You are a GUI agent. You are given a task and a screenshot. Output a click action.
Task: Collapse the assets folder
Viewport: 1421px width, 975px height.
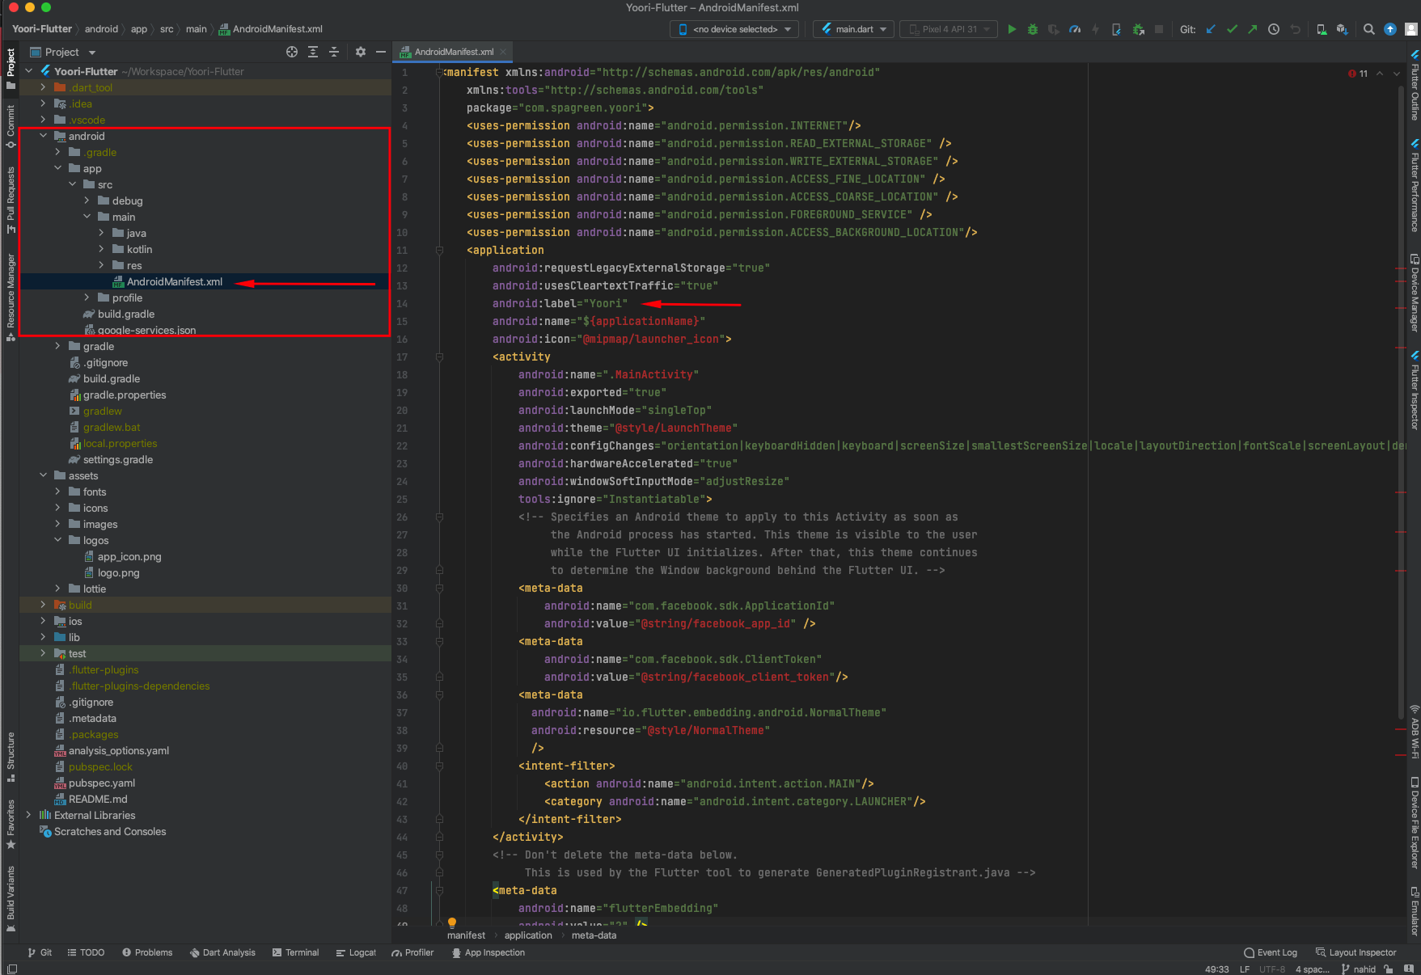(x=43, y=475)
